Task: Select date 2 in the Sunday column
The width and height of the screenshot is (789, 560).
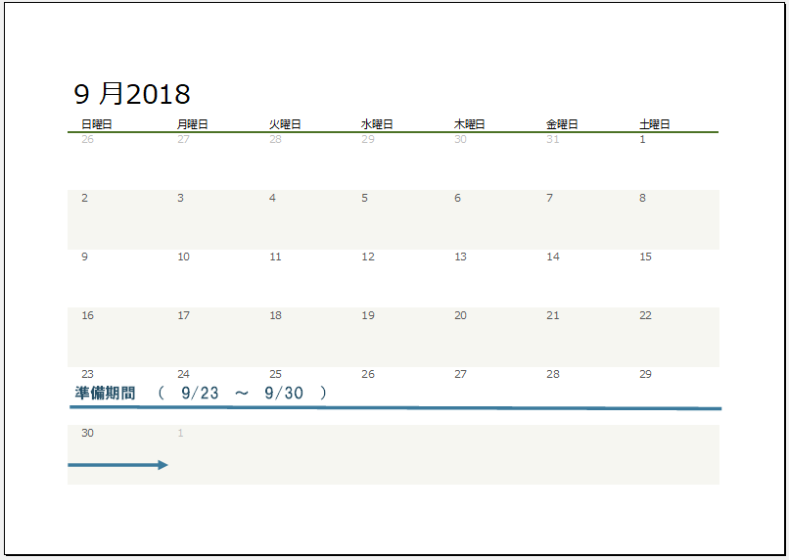Action: tap(84, 198)
